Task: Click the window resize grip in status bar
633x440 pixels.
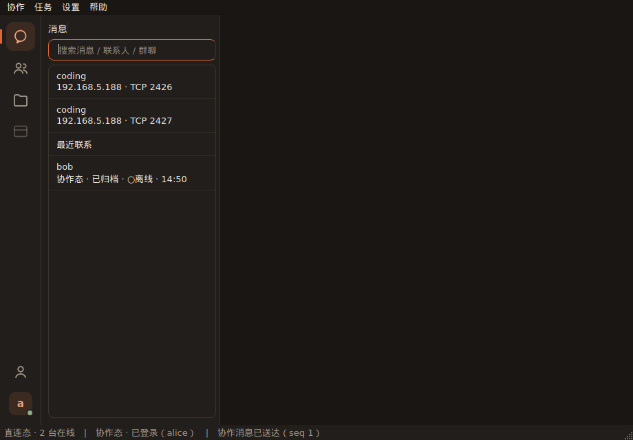Action: point(629,436)
